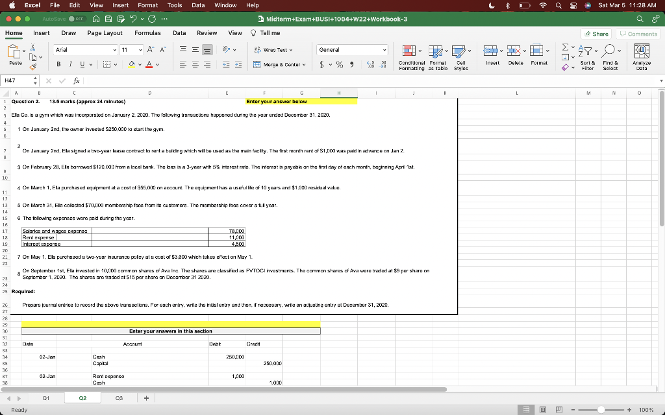Select the underline icon
The width and height of the screenshot is (665, 415).
[x=82, y=64]
